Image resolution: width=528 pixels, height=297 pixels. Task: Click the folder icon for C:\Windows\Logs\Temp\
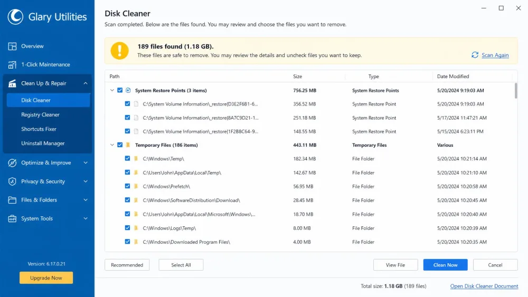click(136, 228)
